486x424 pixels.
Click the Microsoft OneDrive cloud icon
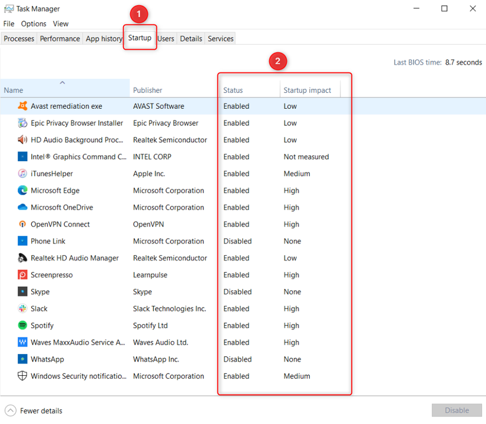(x=22, y=207)
